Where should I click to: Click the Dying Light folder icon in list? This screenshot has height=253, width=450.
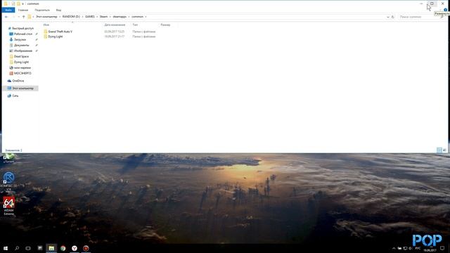click(45, 37)
